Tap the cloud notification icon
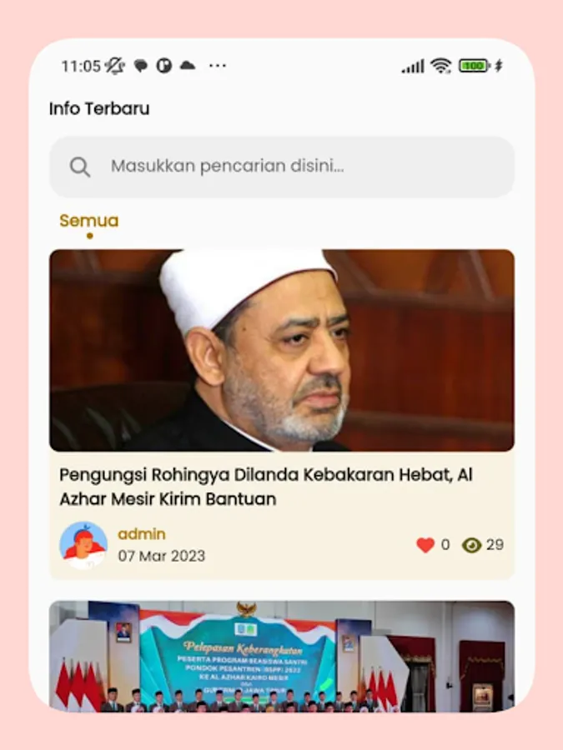Viewport: 563px width, 750px height. pos(187,66)
